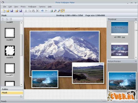The width and height of the screenshot is (138, 103).
Task: Click the Thumbnail panel scroll-up arrow
Action: click(x=136, y=22)
